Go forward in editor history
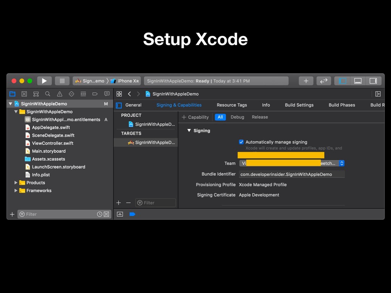This screenshot has width=391, height=293. coord(138,94)
